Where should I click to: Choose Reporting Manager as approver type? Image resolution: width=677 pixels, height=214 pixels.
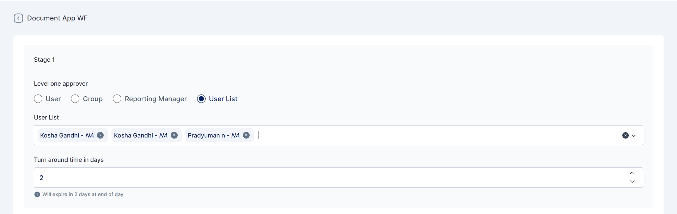click(117, 99)
